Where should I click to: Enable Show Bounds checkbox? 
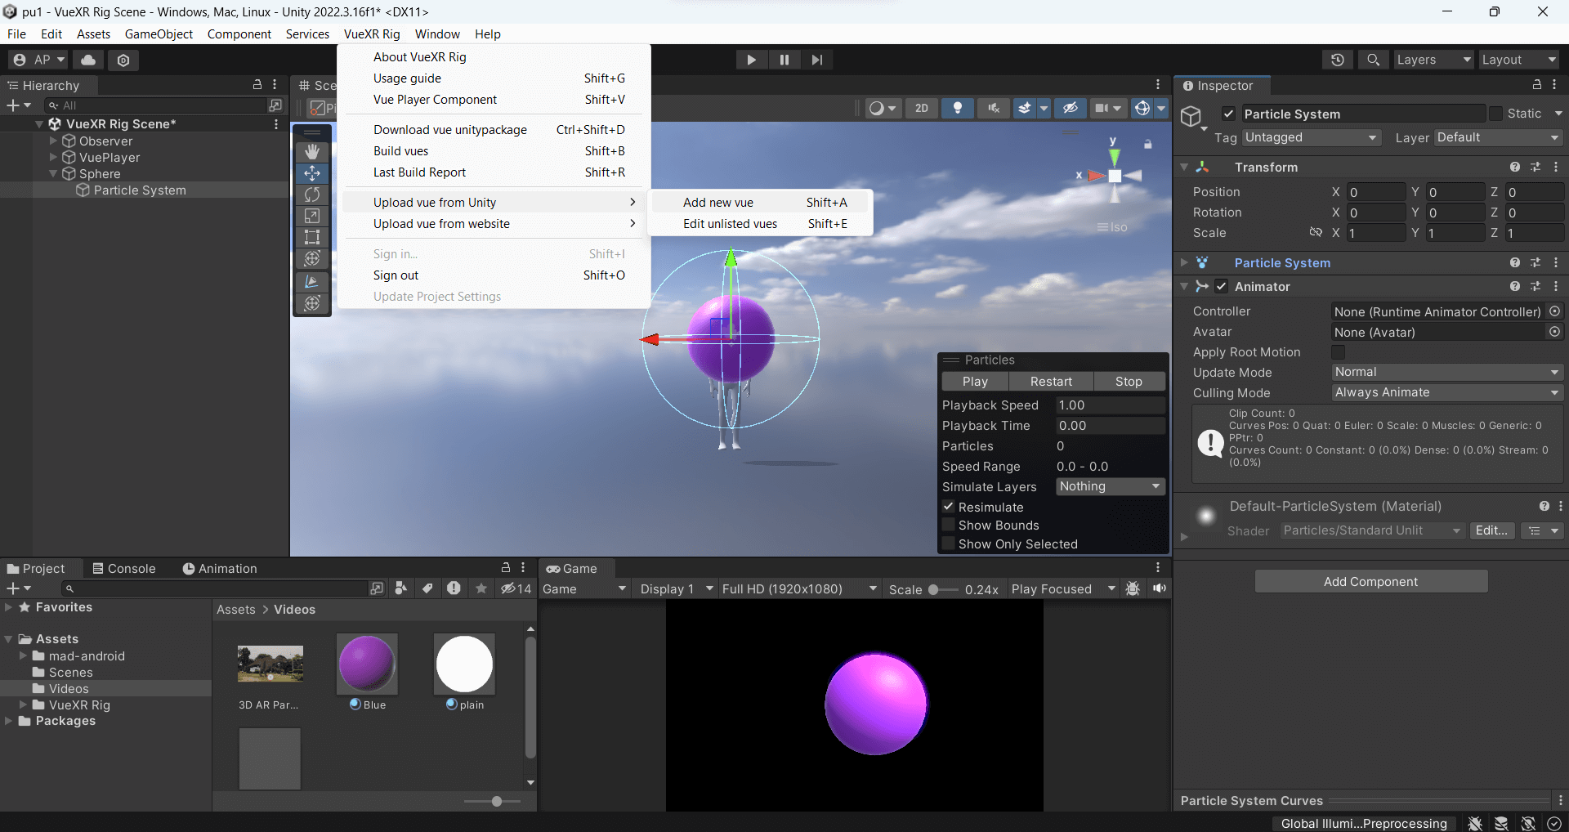pyautogui.click(x=948, y=525)
